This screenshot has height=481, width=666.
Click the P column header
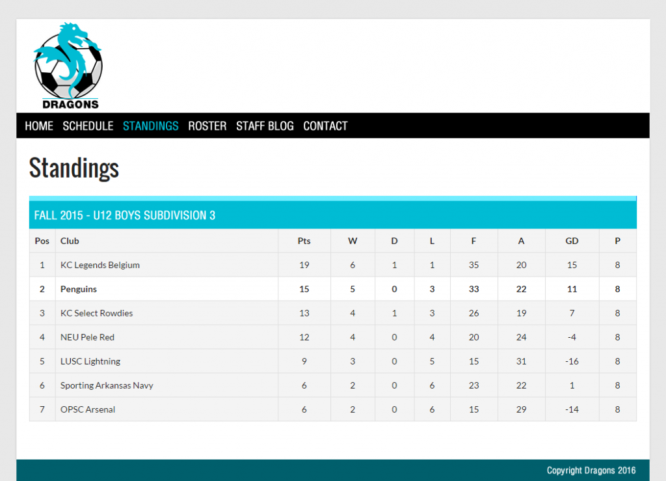(x=618, y=241)
